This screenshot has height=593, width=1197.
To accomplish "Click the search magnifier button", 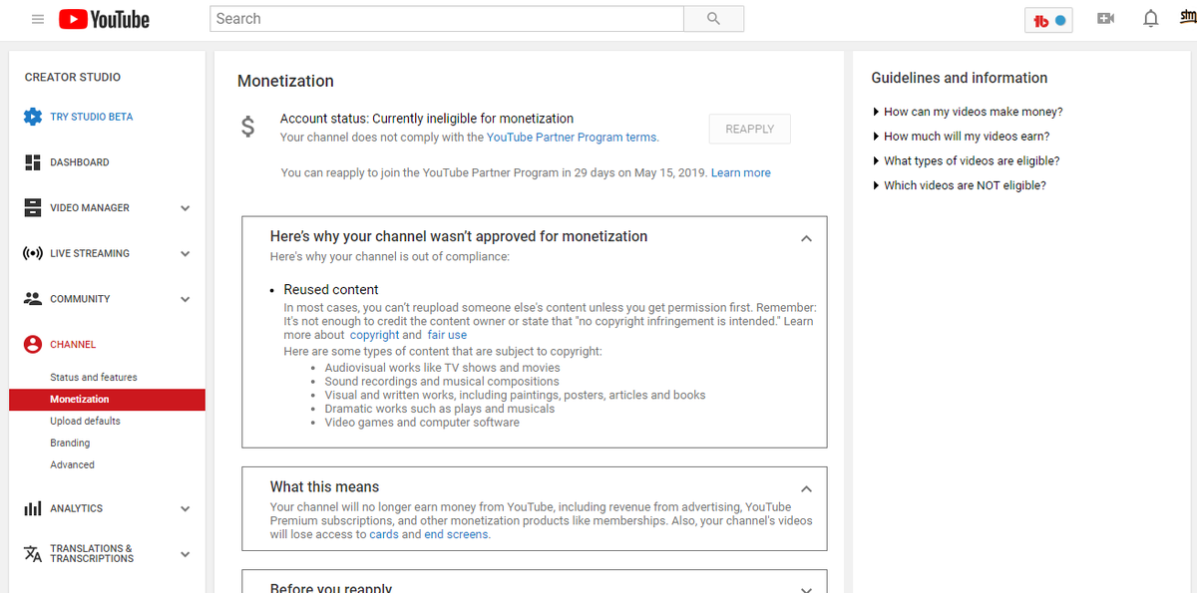I will pyautogui.click(x=713, y=19).
